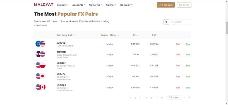The image size is (228, 105).
Task: Go to next page arrow
Action: click(189, 98)
